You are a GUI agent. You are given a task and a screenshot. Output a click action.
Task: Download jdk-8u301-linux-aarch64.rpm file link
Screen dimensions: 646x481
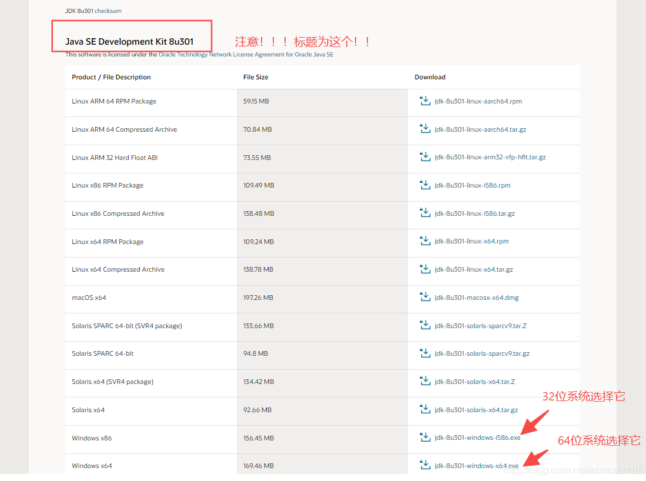click(x=478, y=101)
